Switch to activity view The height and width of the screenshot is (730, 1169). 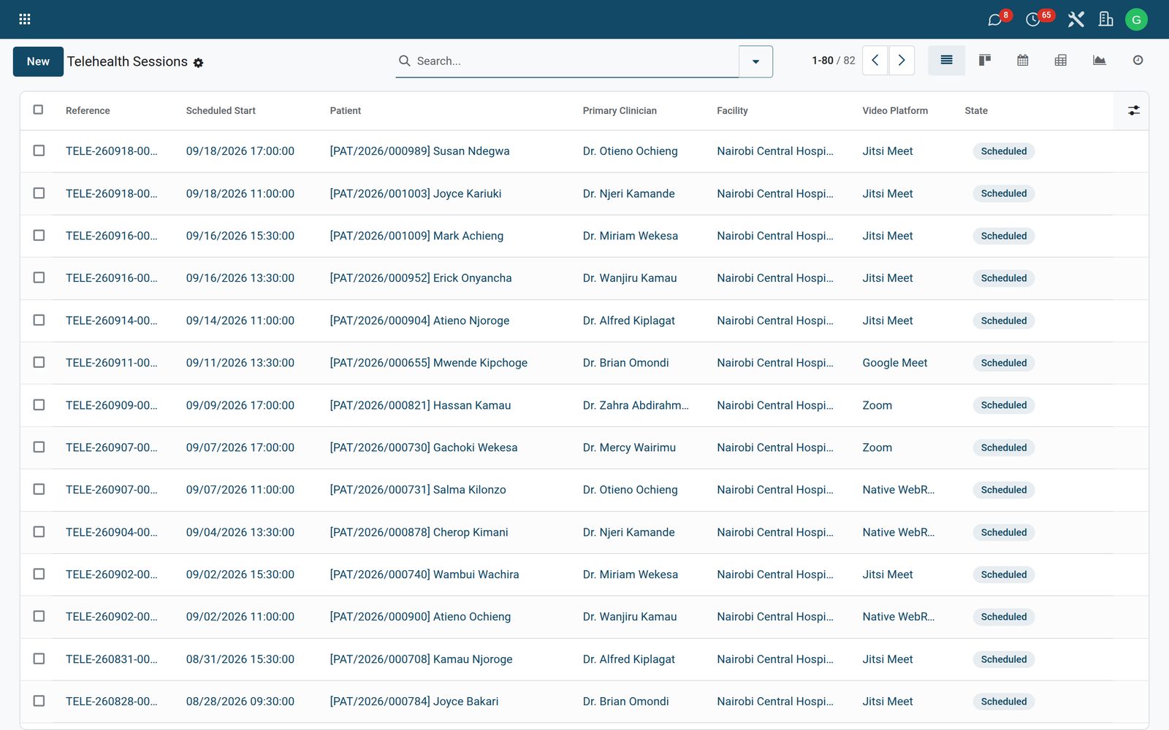point(1138,61)
